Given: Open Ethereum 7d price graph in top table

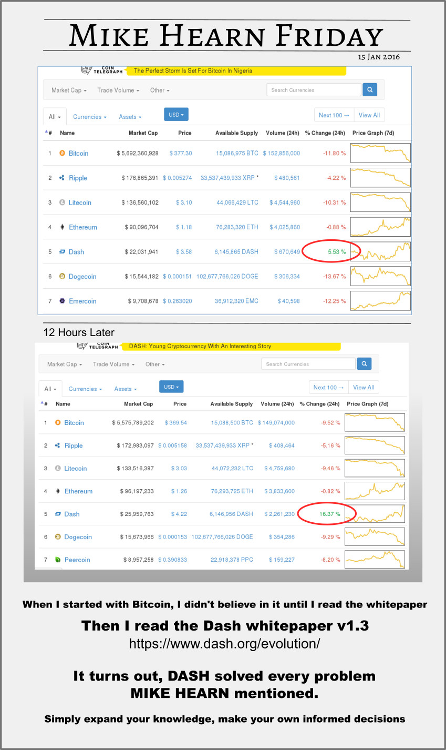Looking at the screenshot, I should [380, 227].
